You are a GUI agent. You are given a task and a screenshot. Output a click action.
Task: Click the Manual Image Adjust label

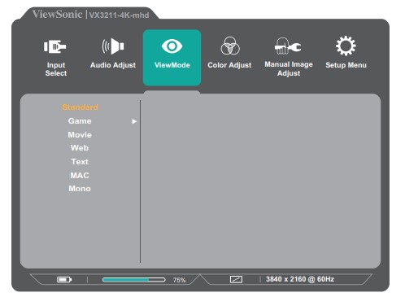[x=289, y=69]
